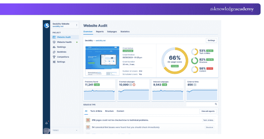Click the 58% Content ring
This screenshot has width=264, height=139.
pyautogui.click(x=195, y=69)
